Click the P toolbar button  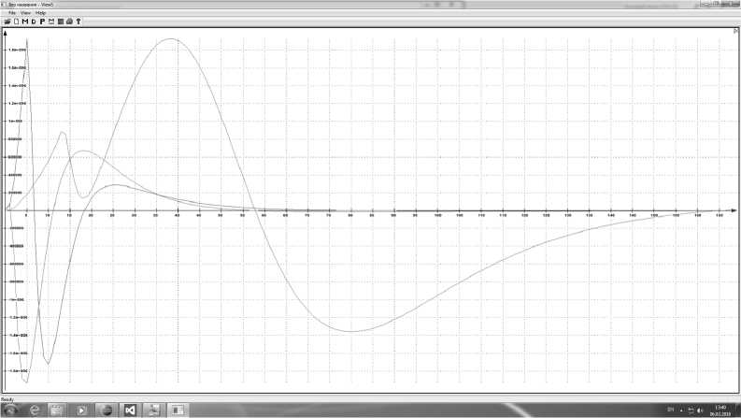pos(42,22)
